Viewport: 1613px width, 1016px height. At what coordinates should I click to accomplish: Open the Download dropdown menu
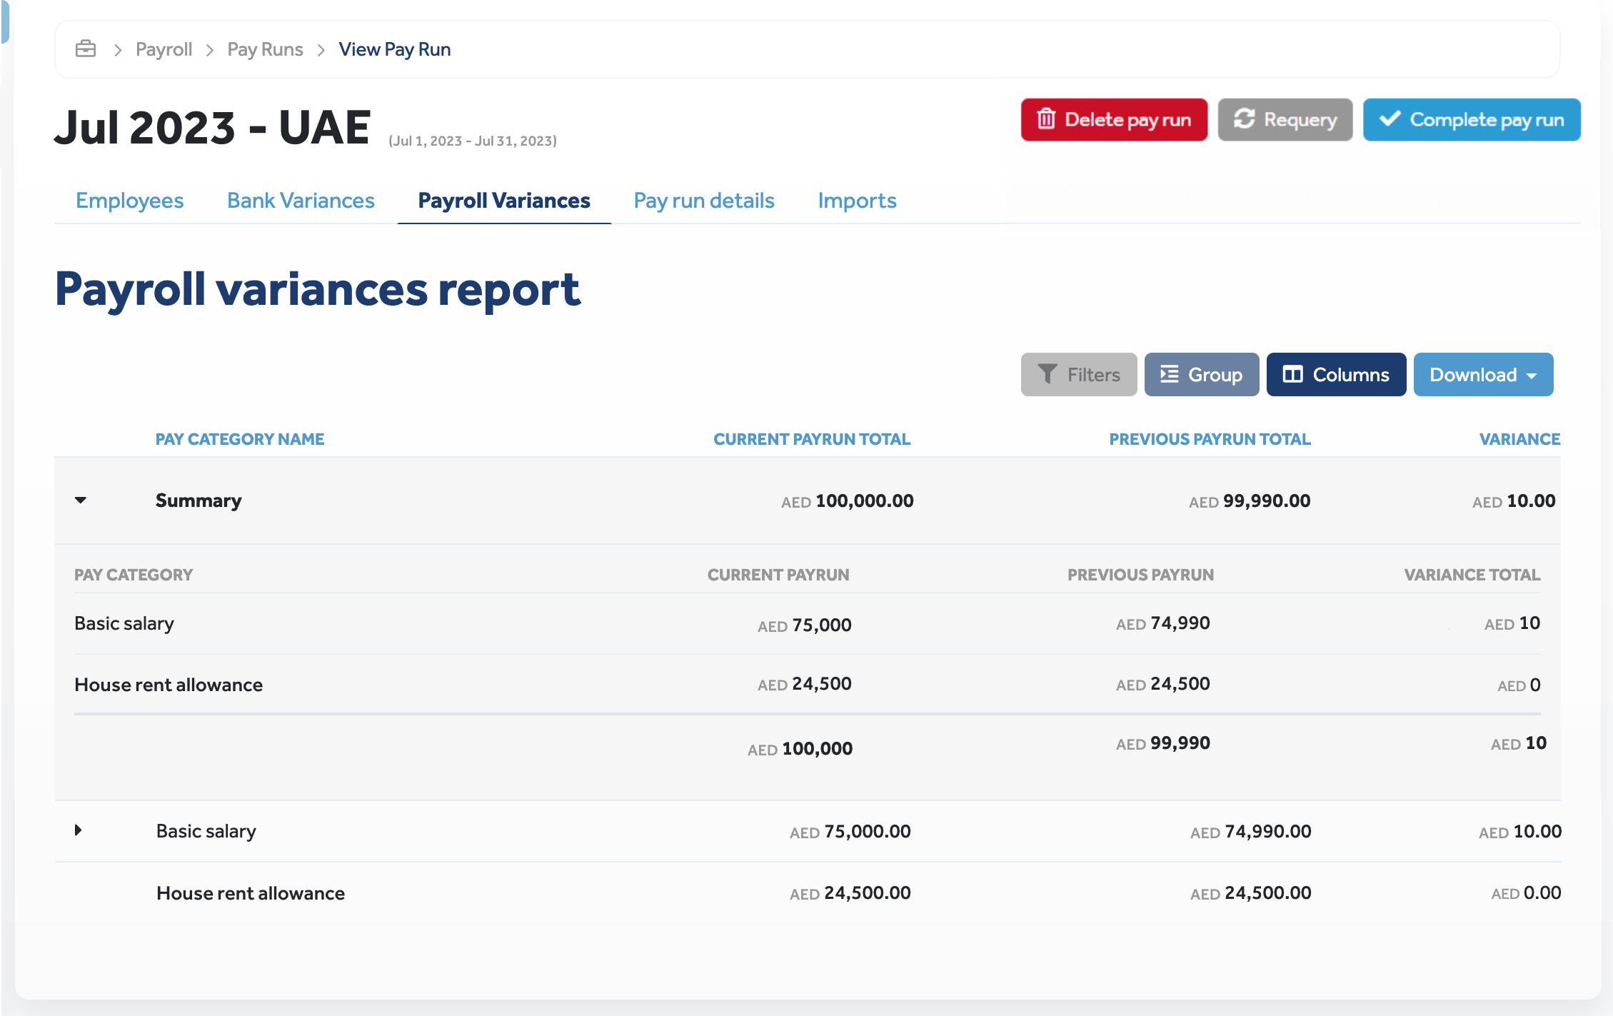tap(1483, 374)
